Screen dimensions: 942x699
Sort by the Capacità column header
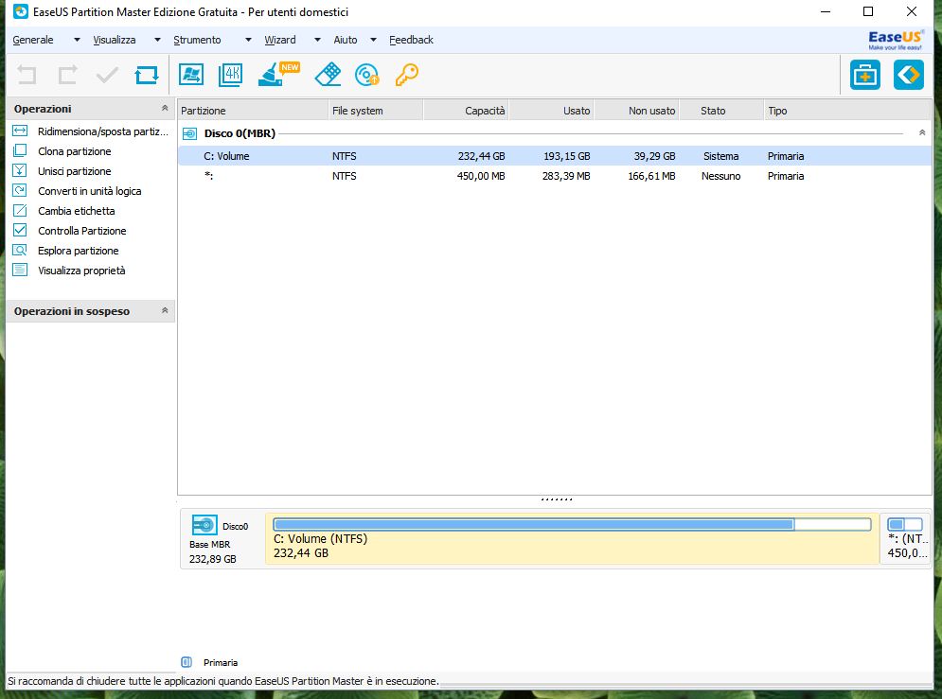click(466, 111)
